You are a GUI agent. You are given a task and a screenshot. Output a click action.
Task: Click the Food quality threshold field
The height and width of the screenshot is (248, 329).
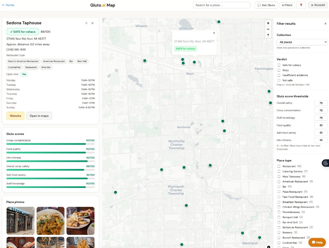tap(321, 125)
